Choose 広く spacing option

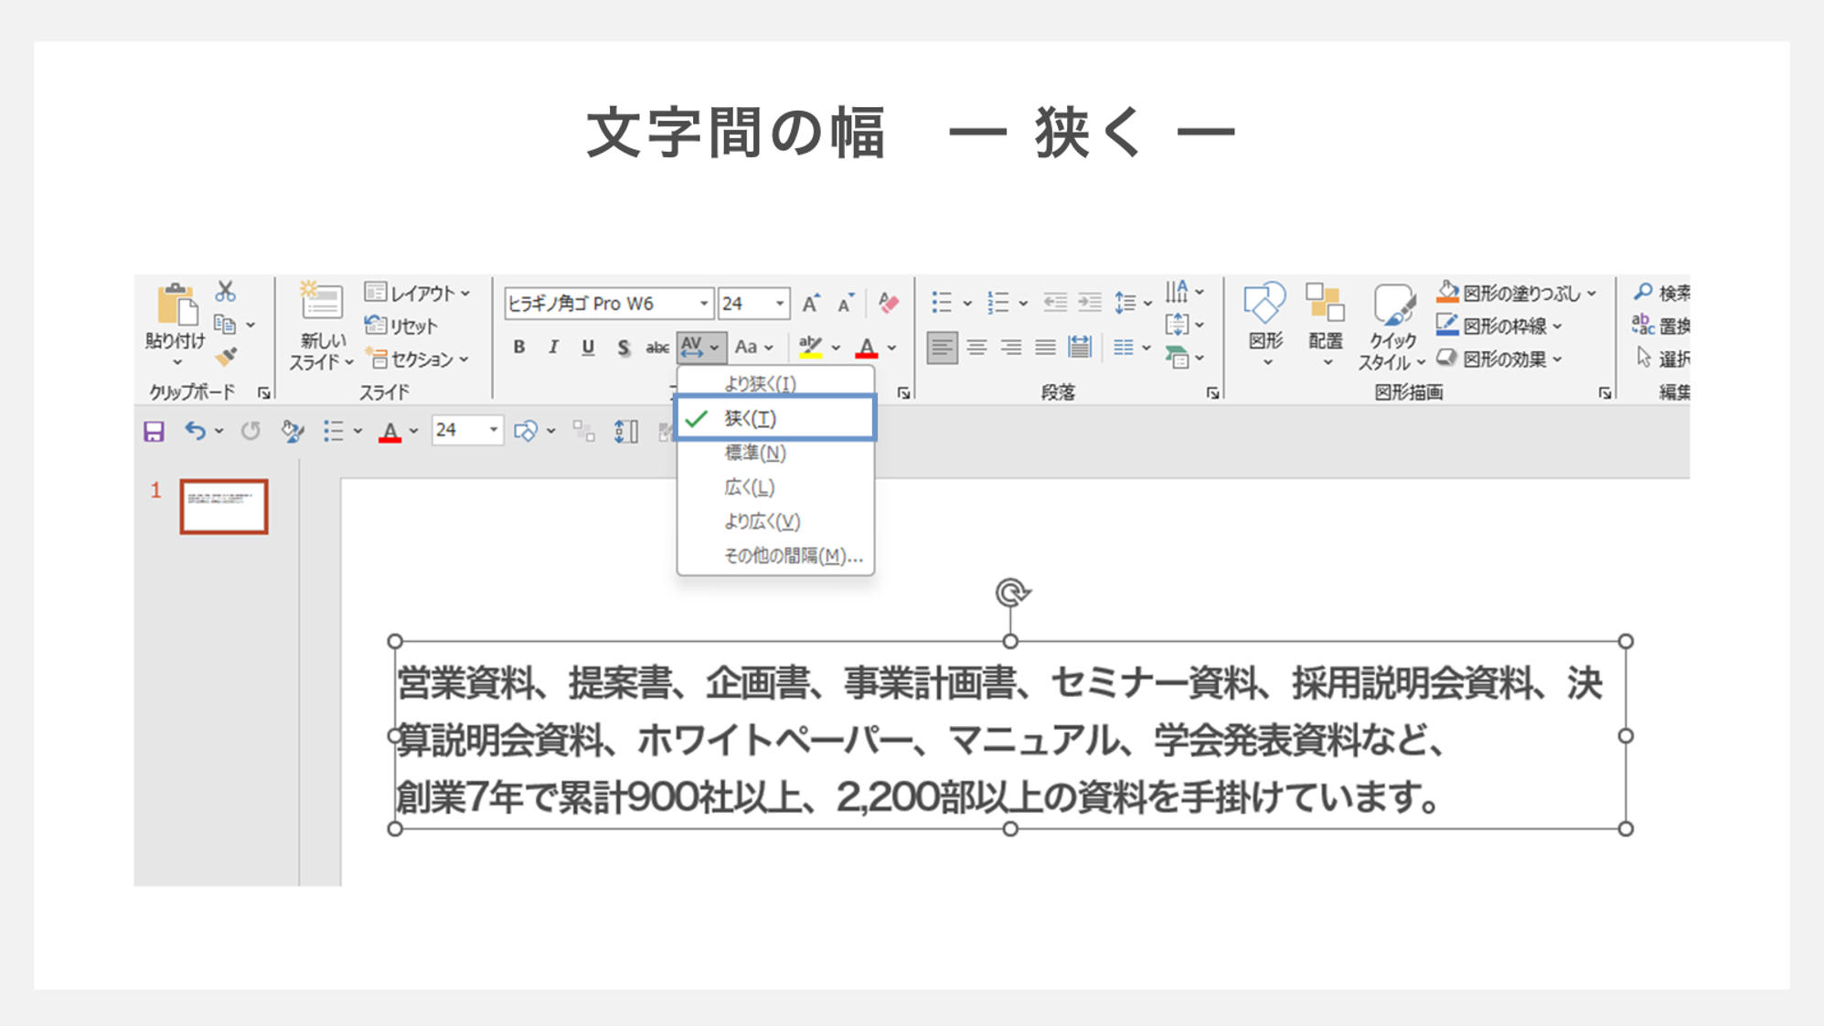click(775, 487)
